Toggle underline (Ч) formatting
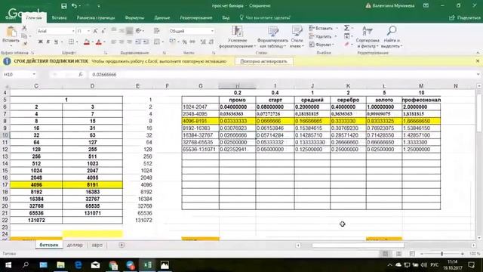The width and height of the screenshot is (483, 272). (56, 42)
